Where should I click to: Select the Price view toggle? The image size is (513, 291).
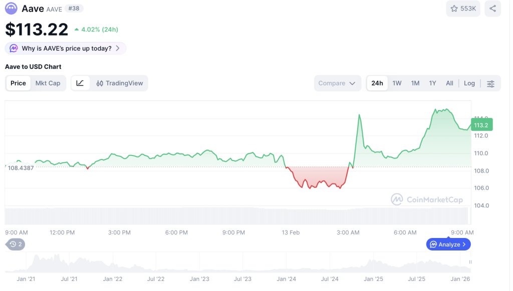tap(18, 83)
